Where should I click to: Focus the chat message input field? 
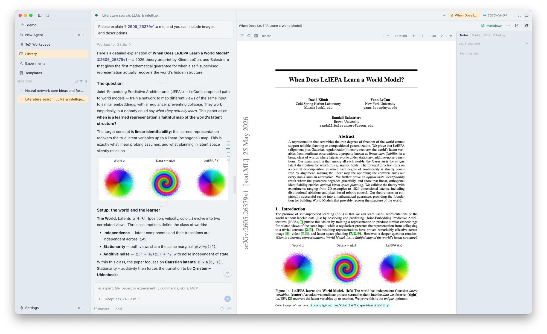pyautogui.click(x=163, y=288)
